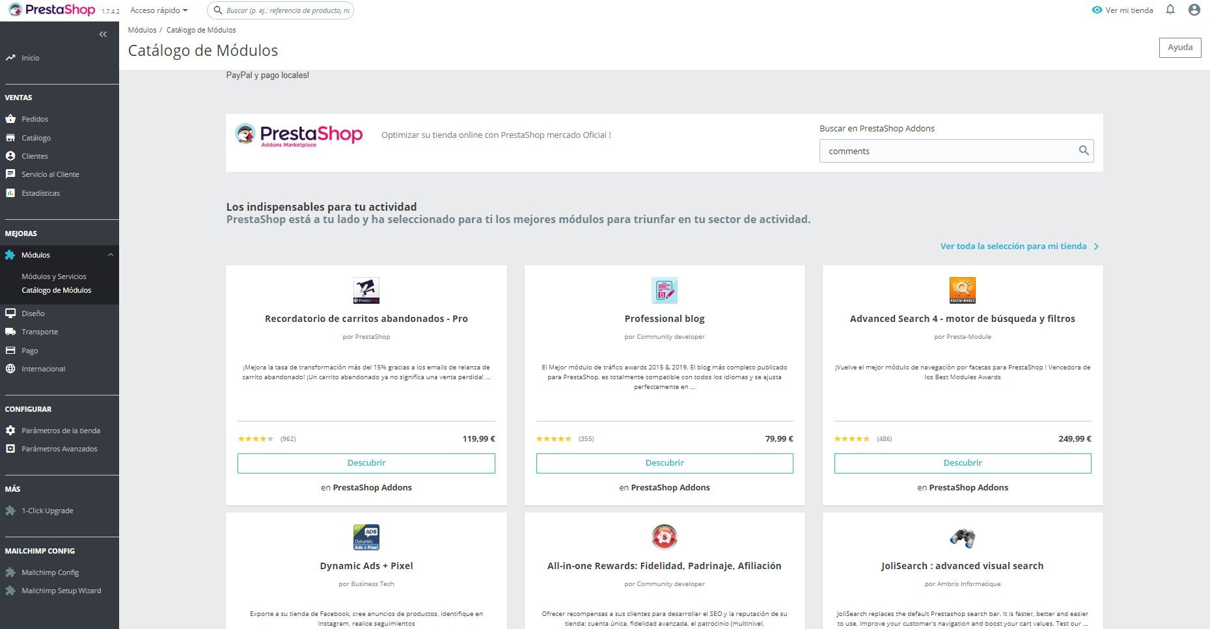Image resolution: width=1210 pixels, height=629 pixels.
Task: Open the Dynamic Ads + Pixel module title
Action: tap(366, 566)
